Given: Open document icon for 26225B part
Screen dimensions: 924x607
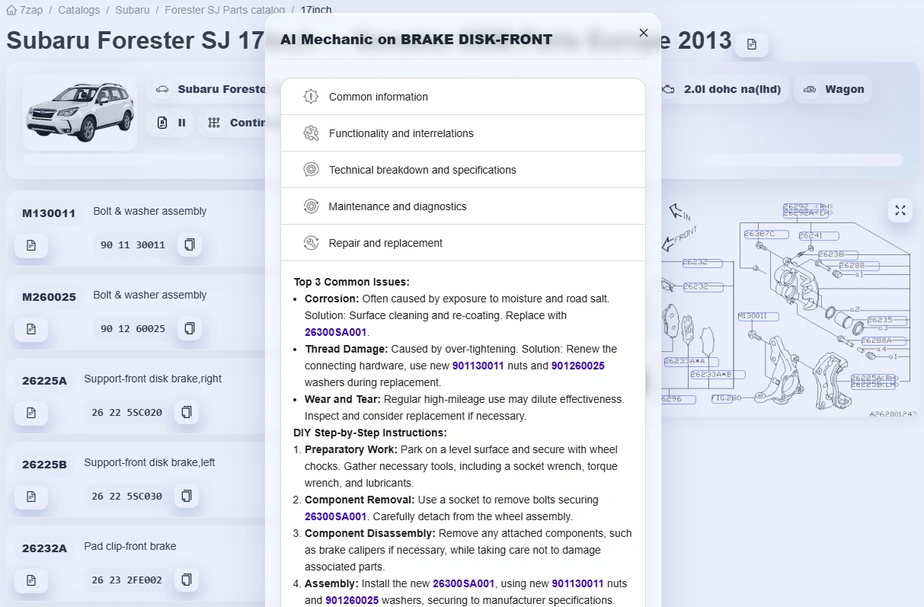Looking at the screenshot, I should tap(31, 497).
